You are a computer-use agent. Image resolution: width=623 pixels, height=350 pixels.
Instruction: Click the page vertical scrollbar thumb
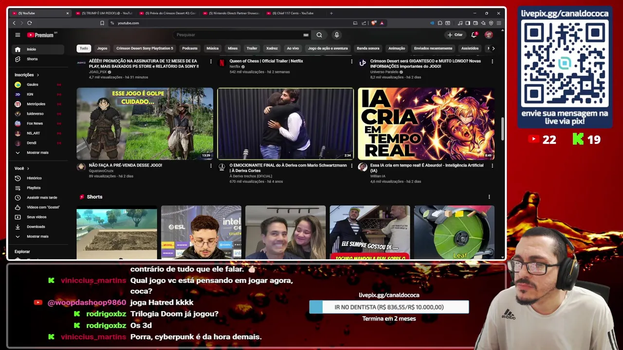click(502, 129)
